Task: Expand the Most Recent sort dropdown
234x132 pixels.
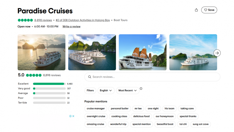Action: (127, 90)
